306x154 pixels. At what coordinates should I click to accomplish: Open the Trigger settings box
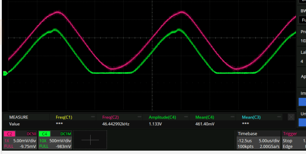click(x=294, y=140)
